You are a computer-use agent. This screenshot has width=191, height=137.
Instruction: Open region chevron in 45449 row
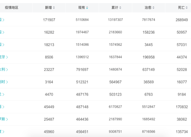[x=3, y=107]
